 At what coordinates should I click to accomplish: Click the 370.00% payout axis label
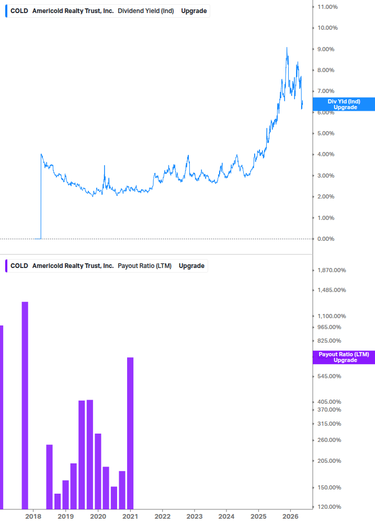point(329,410)
